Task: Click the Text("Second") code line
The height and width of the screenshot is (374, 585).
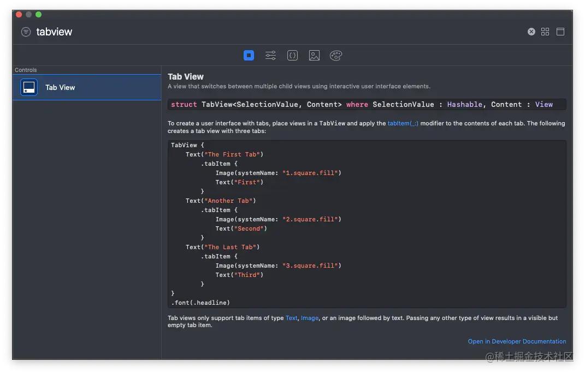Action: pos(241,229)
